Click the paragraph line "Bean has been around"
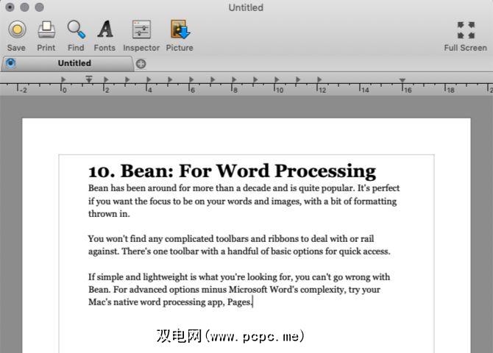 (x=244, y=188)
